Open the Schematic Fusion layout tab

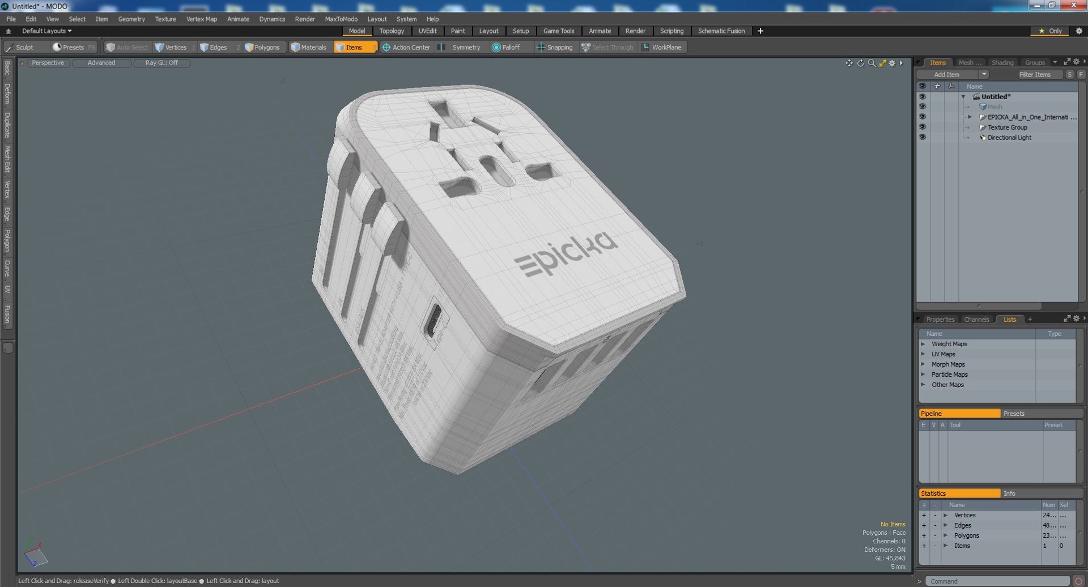(721, 31)
